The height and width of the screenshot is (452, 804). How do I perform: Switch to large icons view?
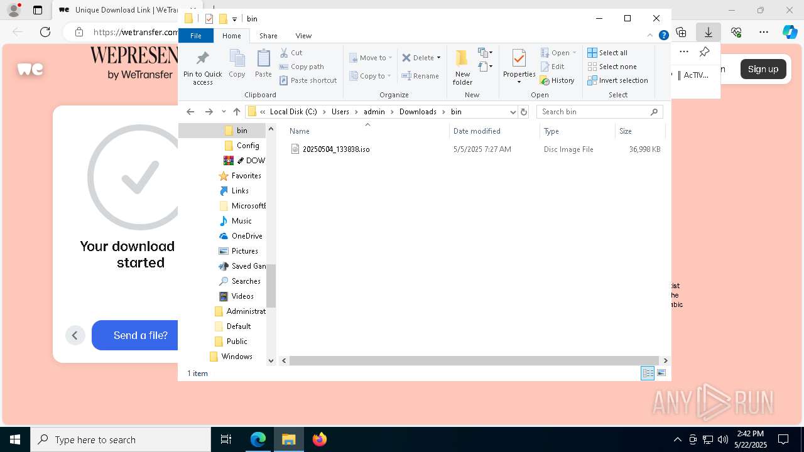pos(661,373)
